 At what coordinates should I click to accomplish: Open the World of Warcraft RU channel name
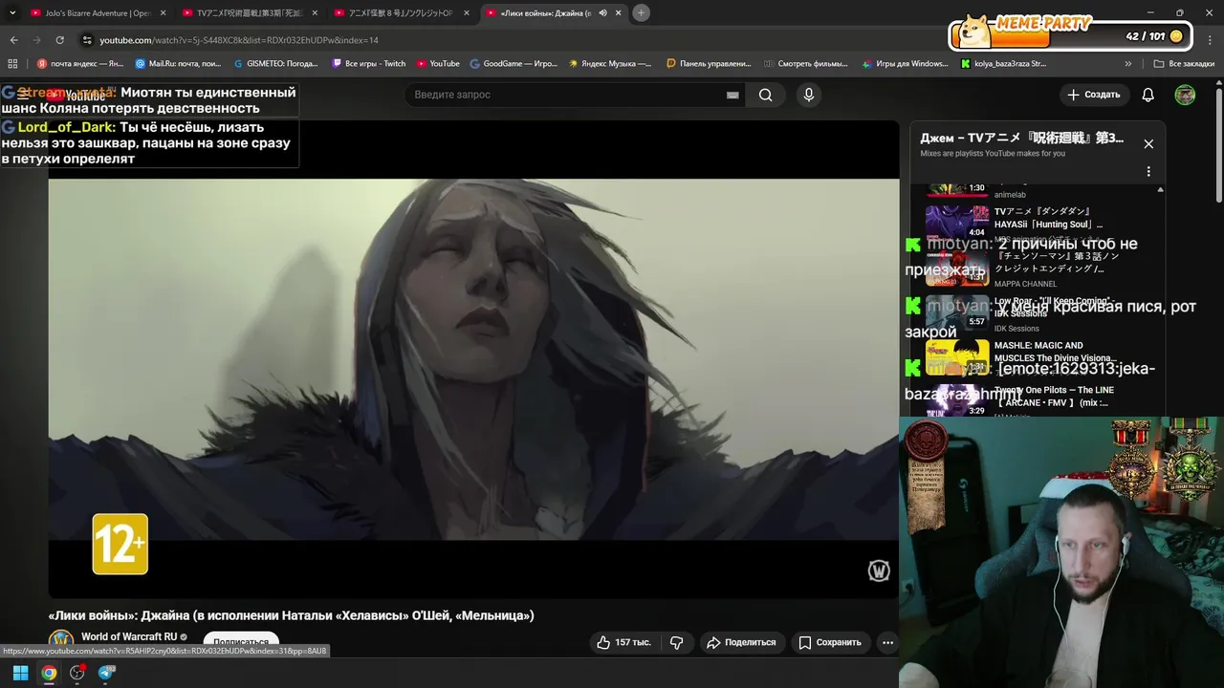coord(129,636)
